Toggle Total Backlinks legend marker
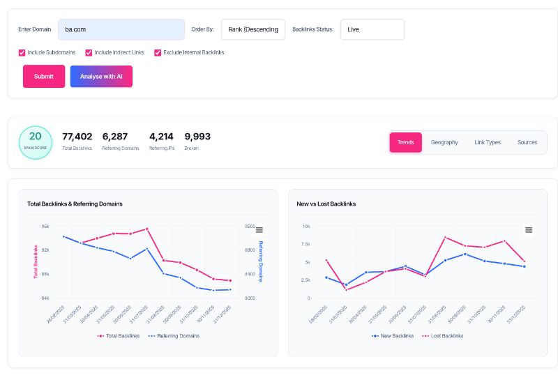 [100, 336]
